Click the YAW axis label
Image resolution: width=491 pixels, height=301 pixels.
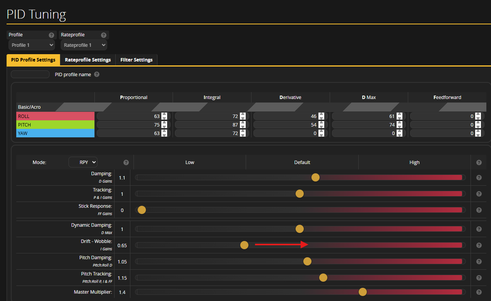[x=55, y=133]
